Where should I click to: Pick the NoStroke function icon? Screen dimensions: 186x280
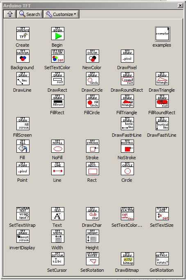pyautogui.click(x=127, y=146)
